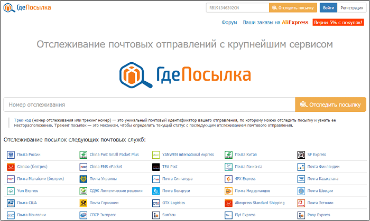Open the Pony Express link text
370x221 pixels.
point(319,215)
